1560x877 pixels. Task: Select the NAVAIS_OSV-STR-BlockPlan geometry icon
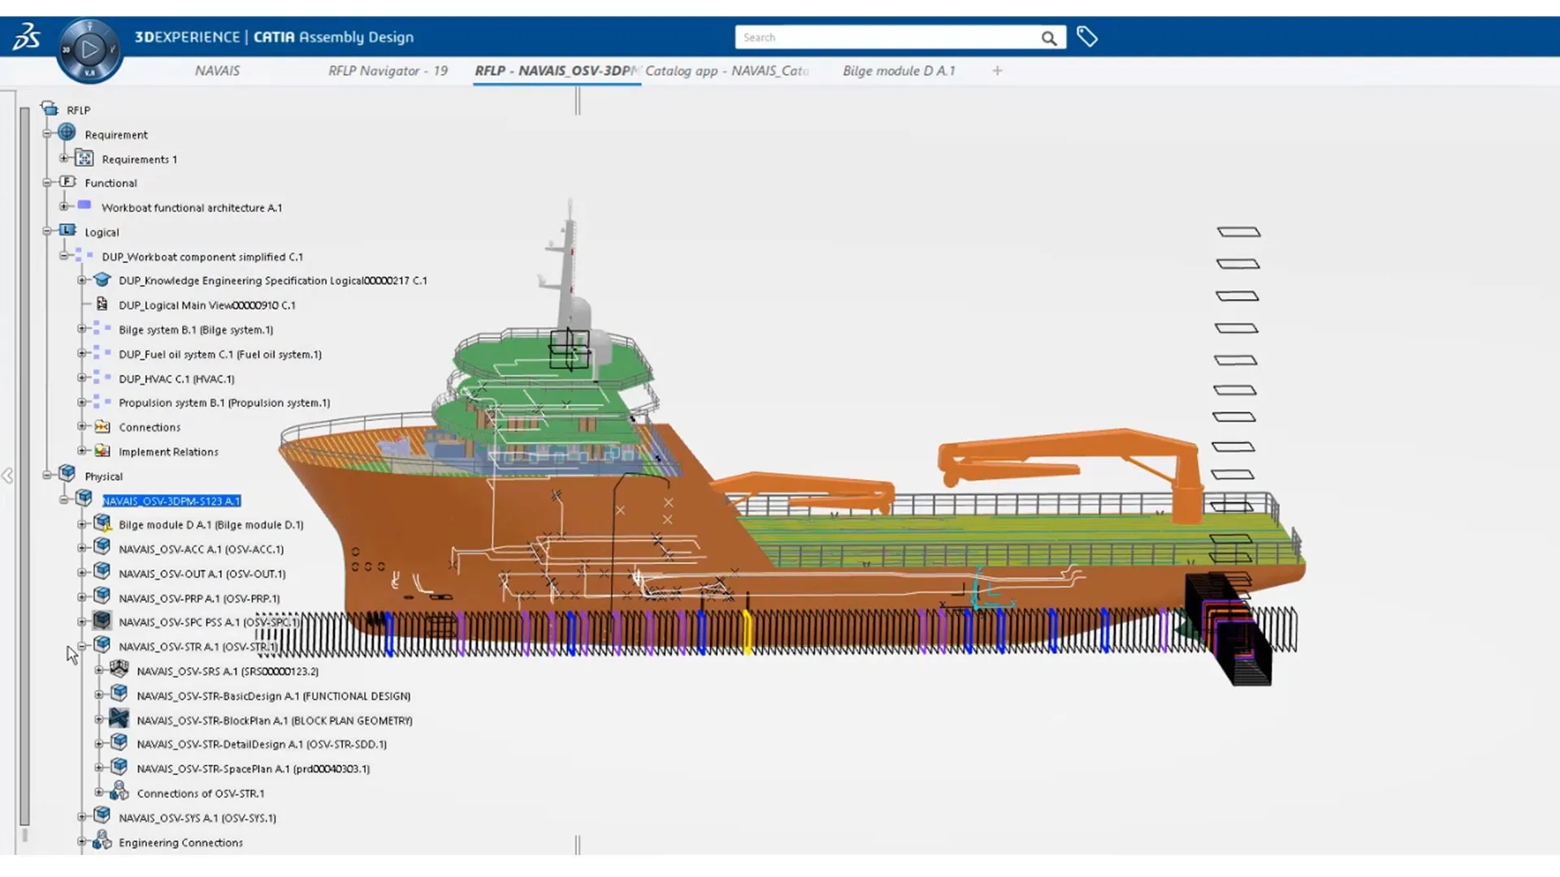point(119,719)
